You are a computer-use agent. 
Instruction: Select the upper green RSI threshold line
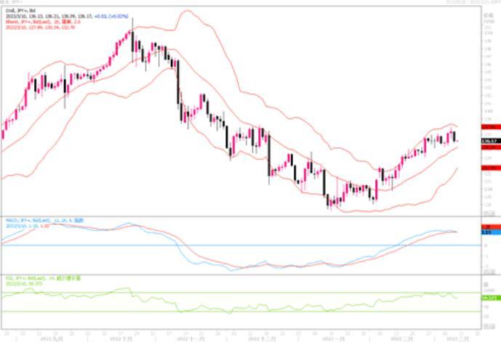pyautogui.click(x=218, y=293)
